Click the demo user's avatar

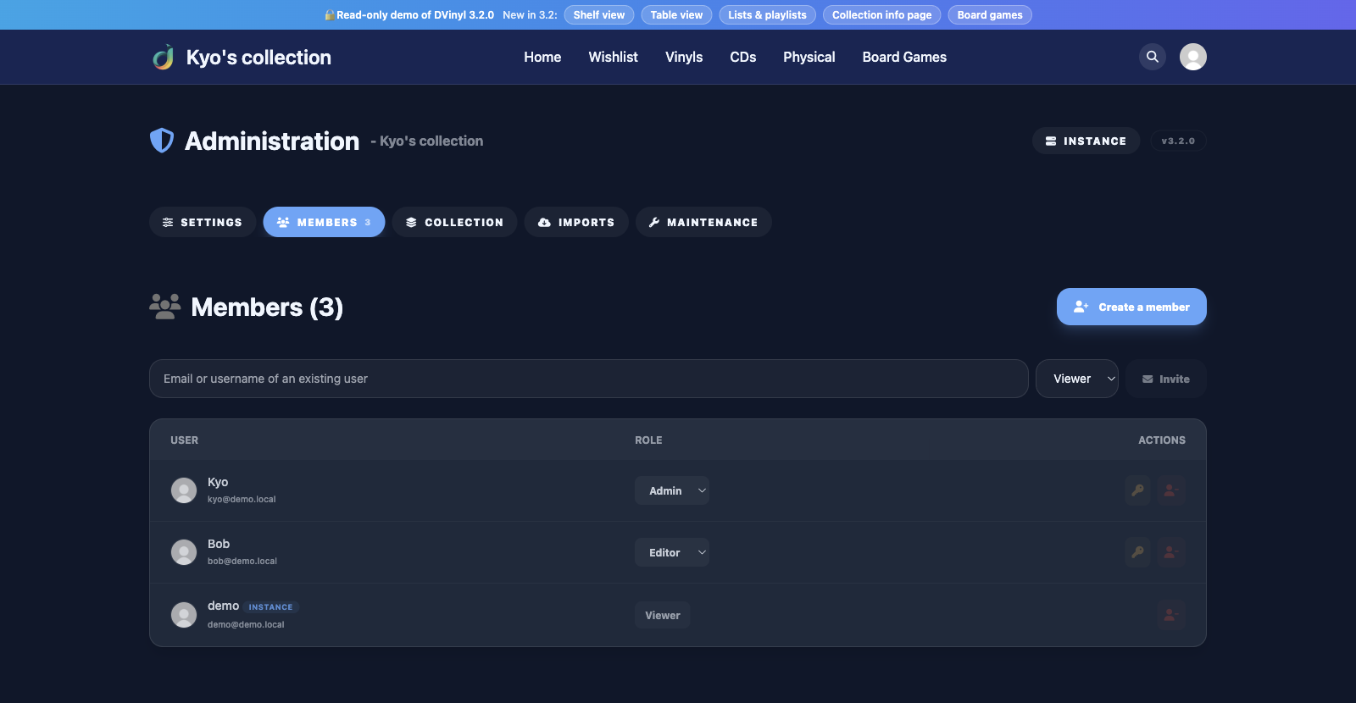point(184,615)
